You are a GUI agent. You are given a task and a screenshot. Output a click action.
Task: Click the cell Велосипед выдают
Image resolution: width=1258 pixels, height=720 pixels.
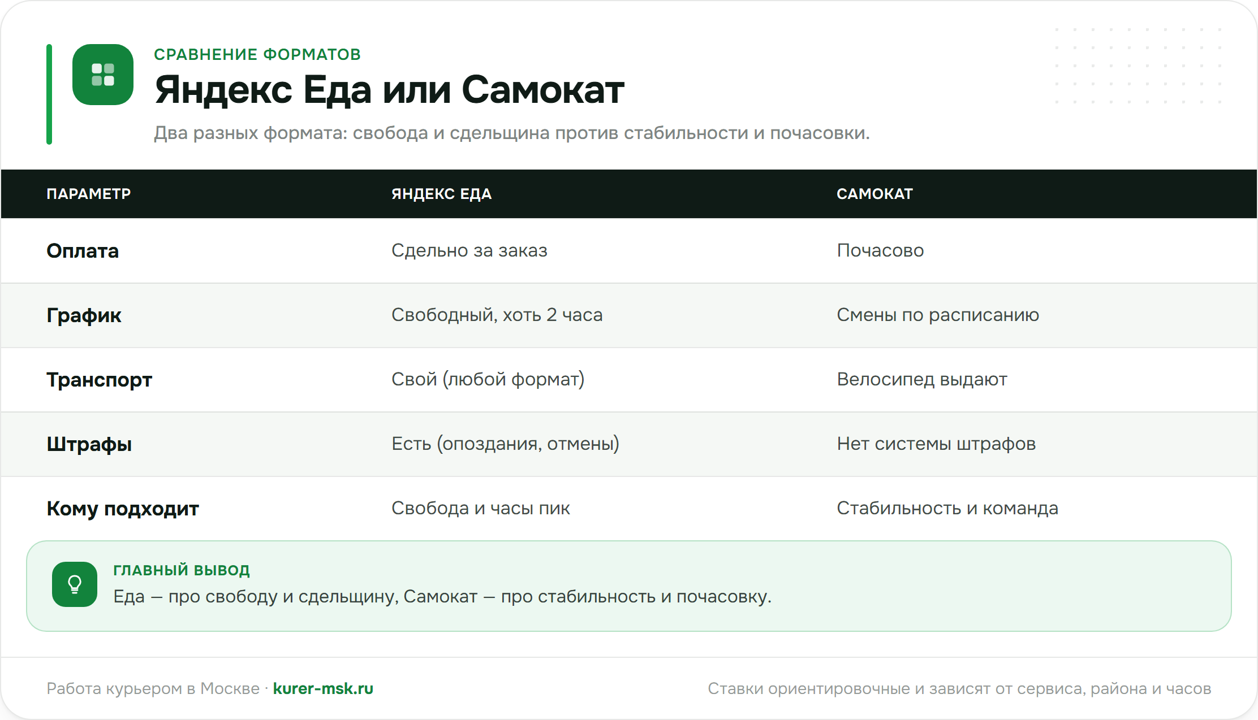pos(922,379)
